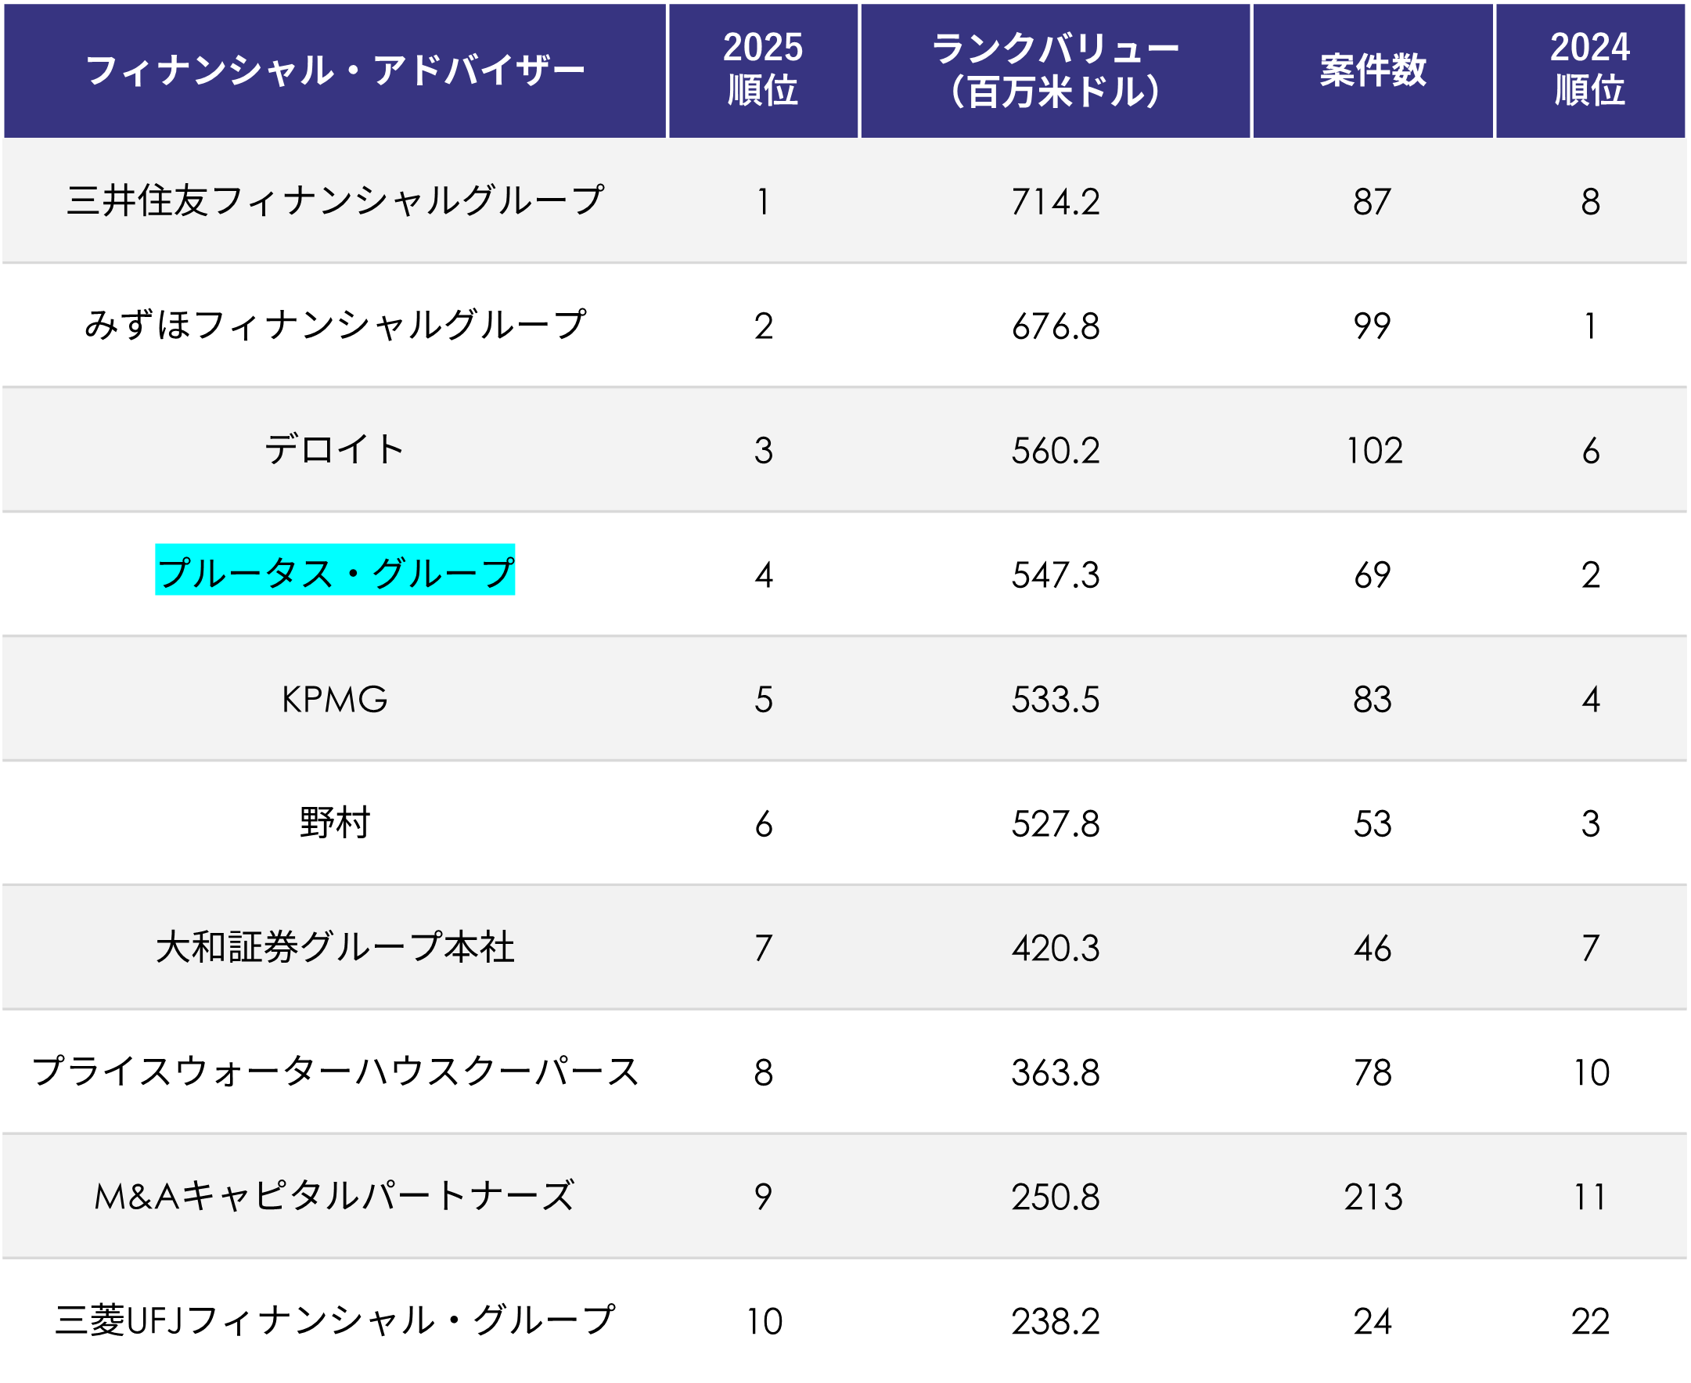
Task: Click the M&Aキャピタルパートナーズ cell
Action: (x=335, y=1197)
